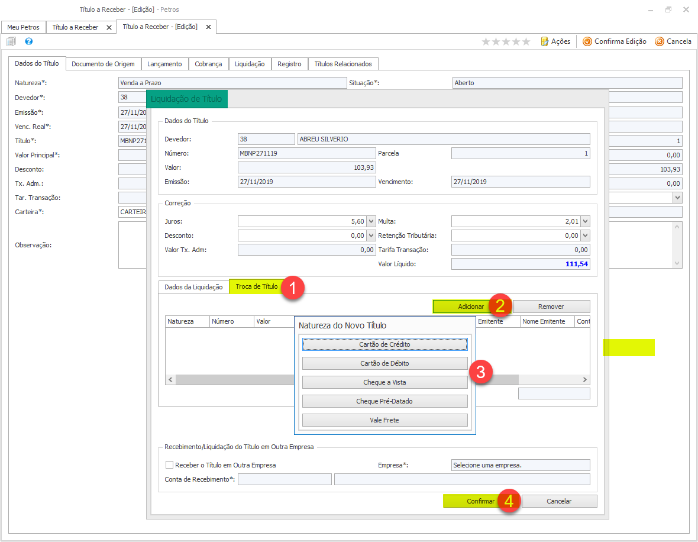Click the Adicionar button

pos(471,307)
